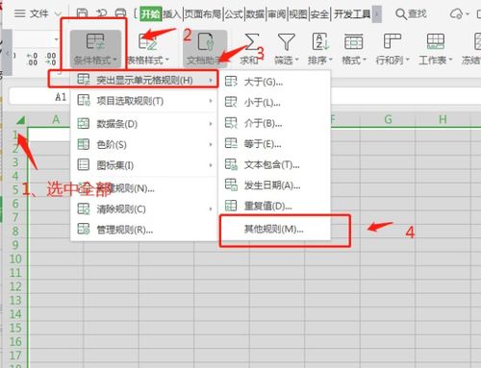Click the save icon in quick access toolbar
Screen dimensions: 481x368
tap(83, 13)
